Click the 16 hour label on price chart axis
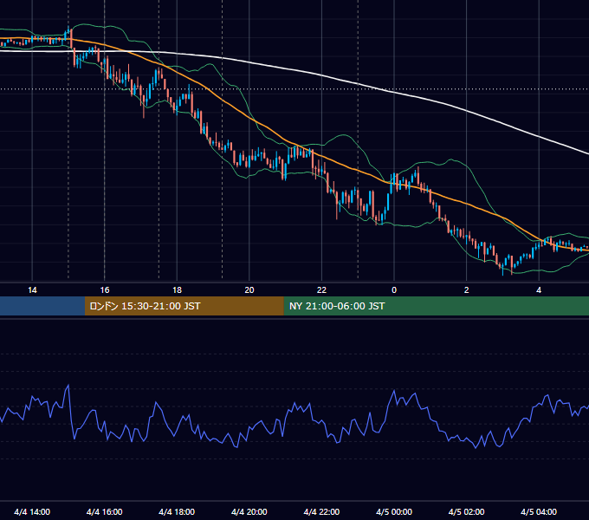Viewport: 589px width, 520px height. pos(105,290)
